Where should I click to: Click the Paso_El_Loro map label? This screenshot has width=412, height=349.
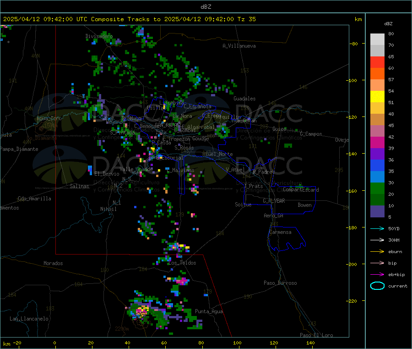[x=317, y=335]
